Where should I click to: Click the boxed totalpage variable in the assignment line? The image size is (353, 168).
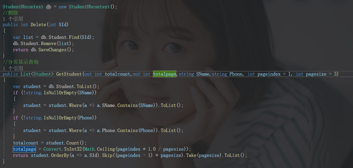click(x=24, y=149)
